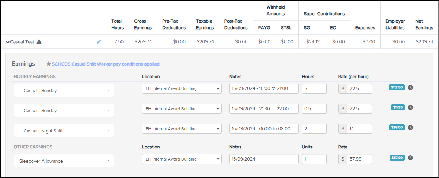Image resolution: width=439 pixels, height=178 pixels.
Task: Click the $57.99 amount badge
Action: 397,158
